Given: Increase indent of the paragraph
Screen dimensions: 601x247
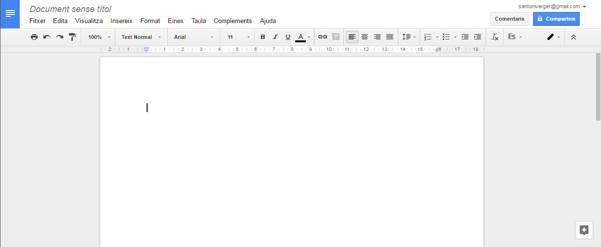Looking at the screenshot, I should (478, 37).
